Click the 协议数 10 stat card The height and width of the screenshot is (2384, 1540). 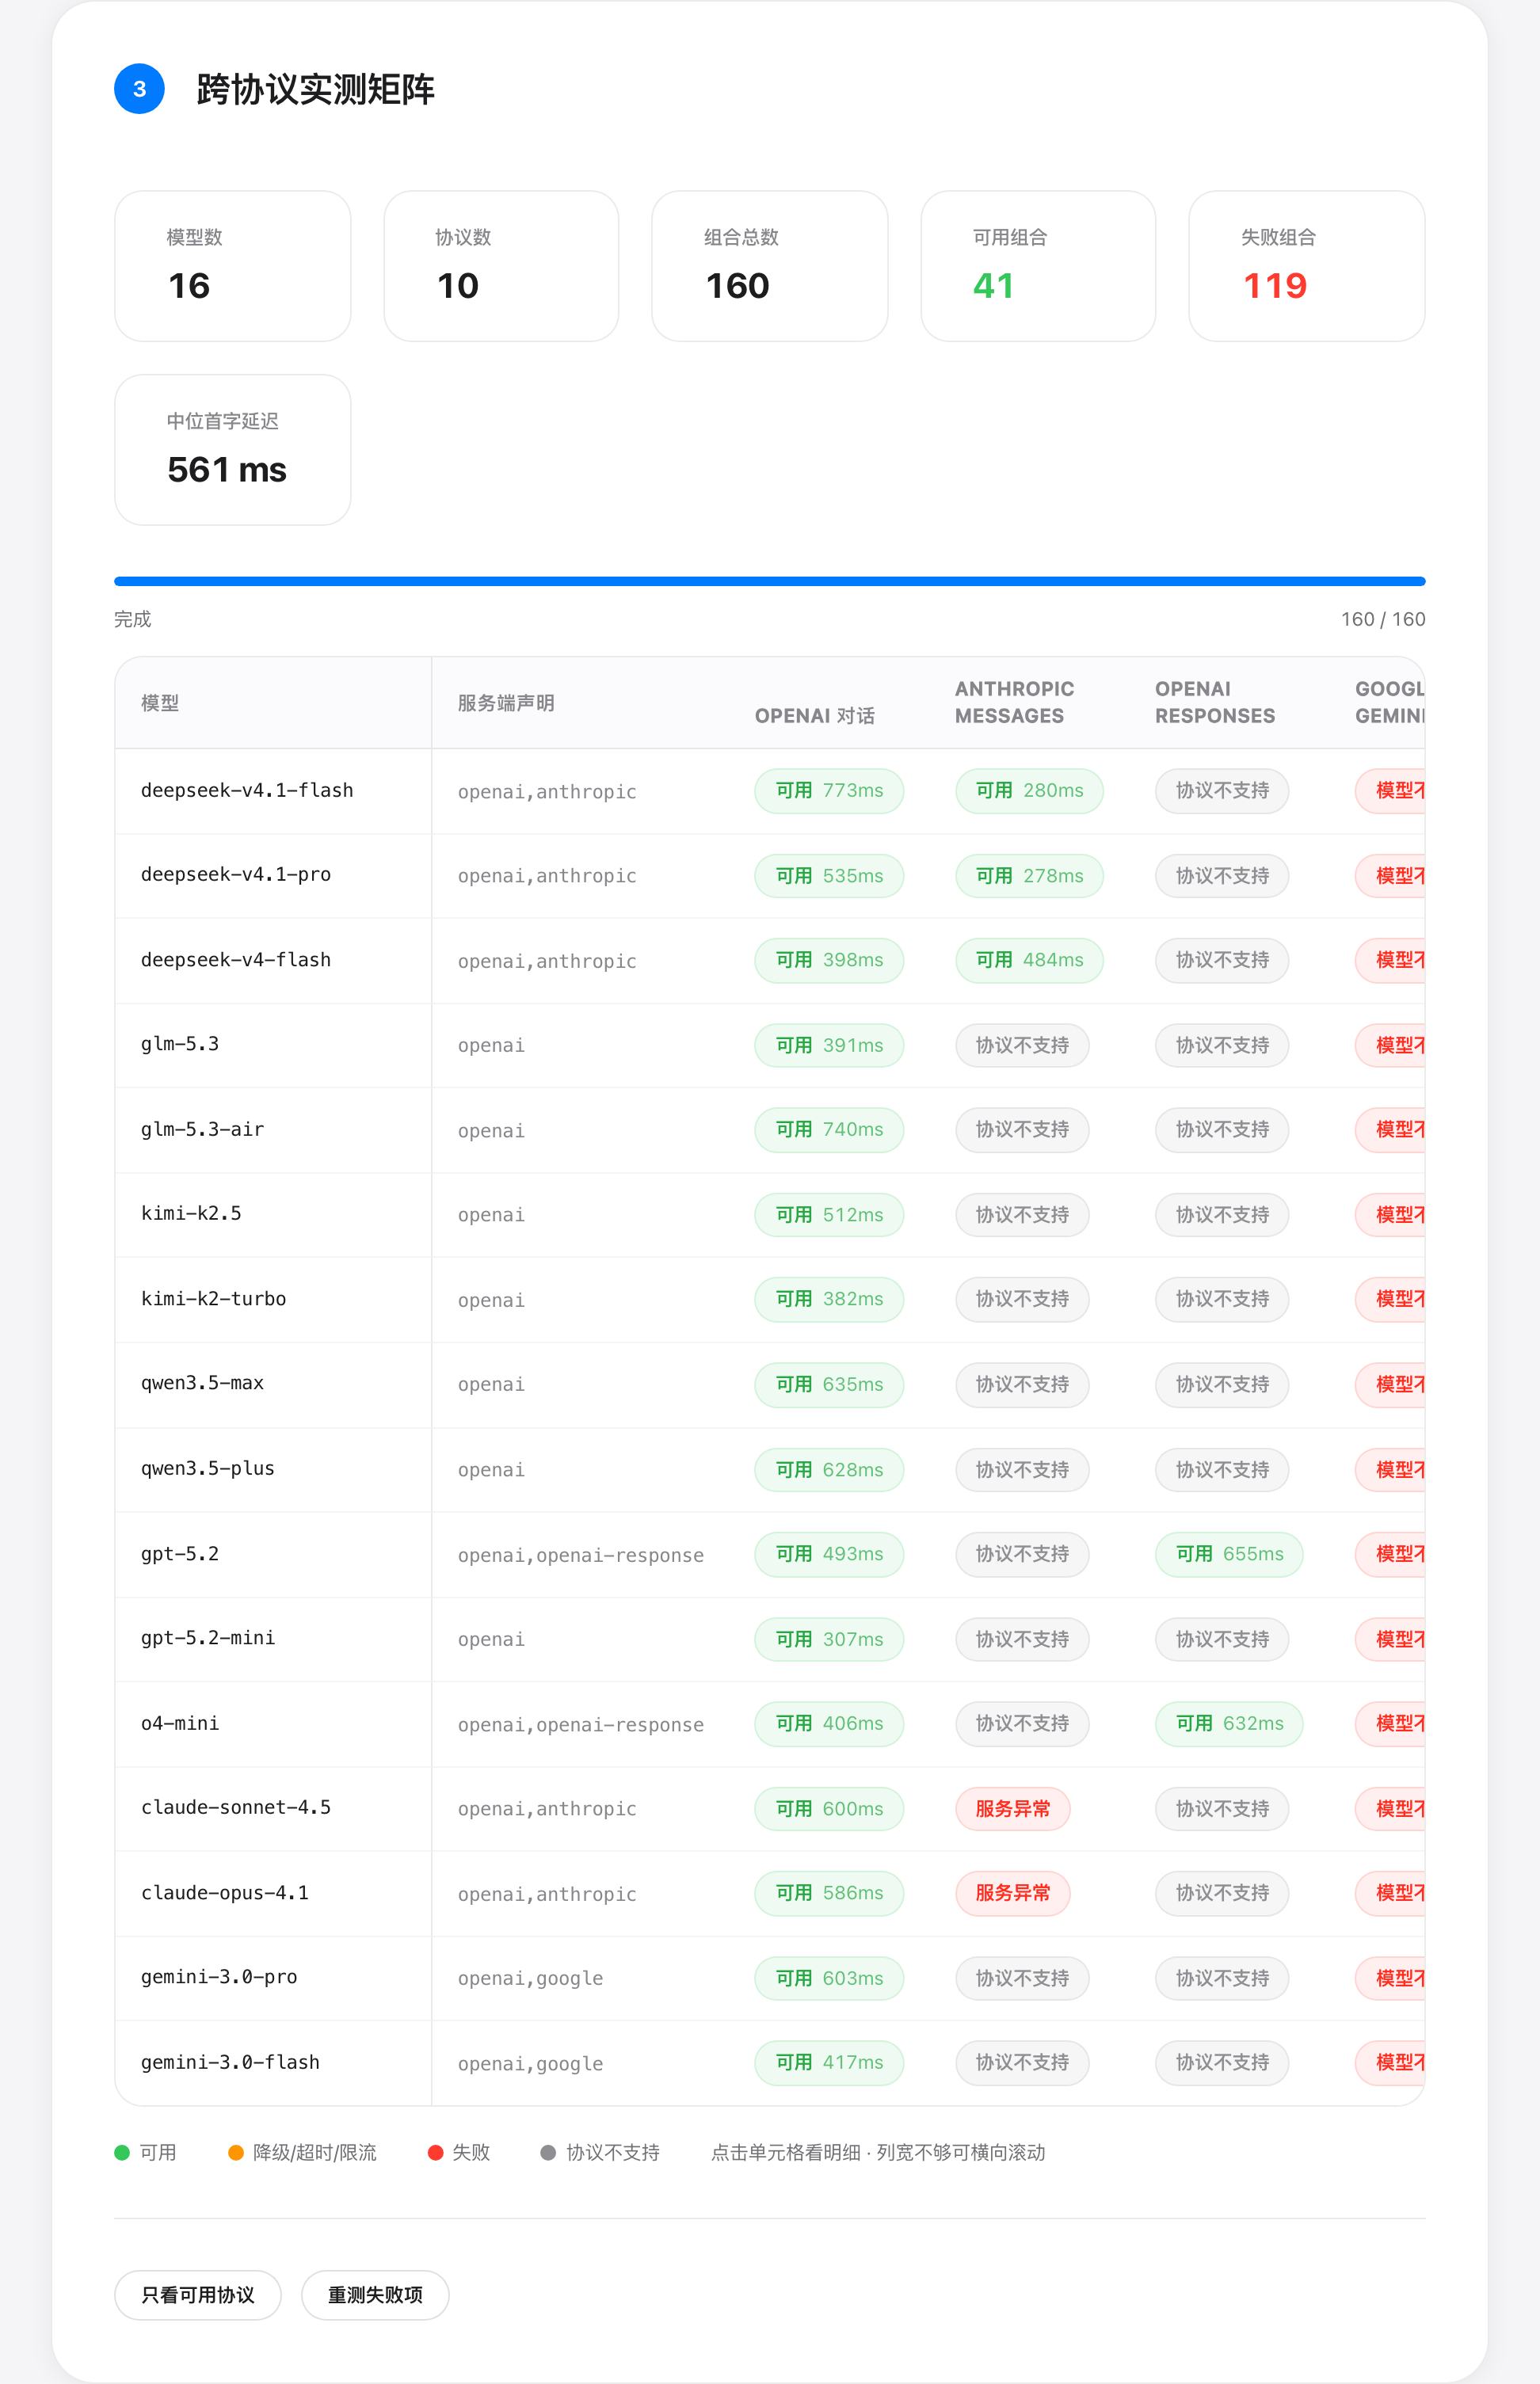click(501, 266)
